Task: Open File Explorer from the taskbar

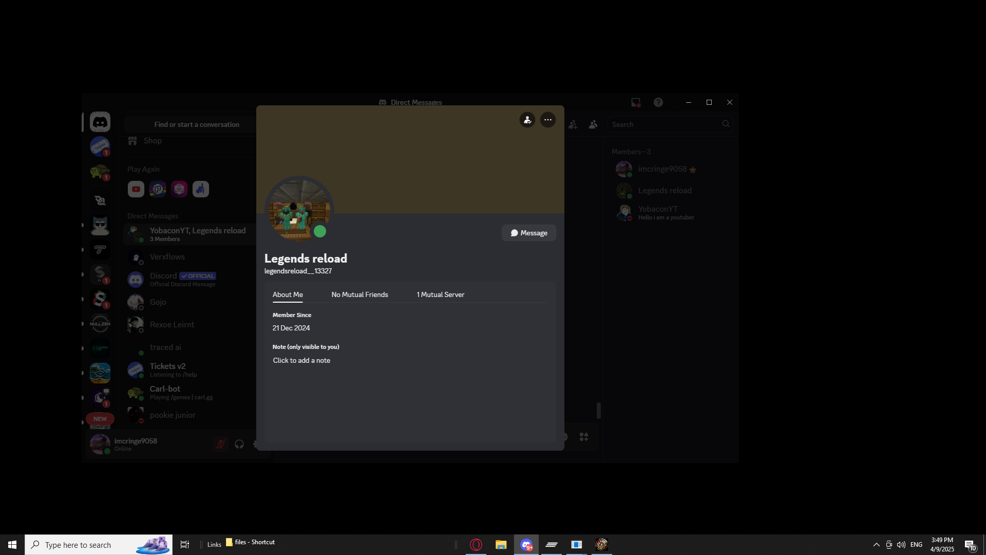Action: 501,545
